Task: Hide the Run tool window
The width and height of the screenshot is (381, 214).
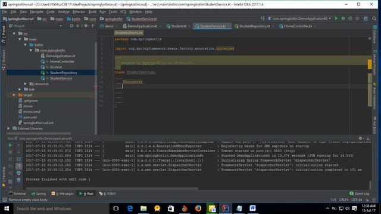Action: 368,139
